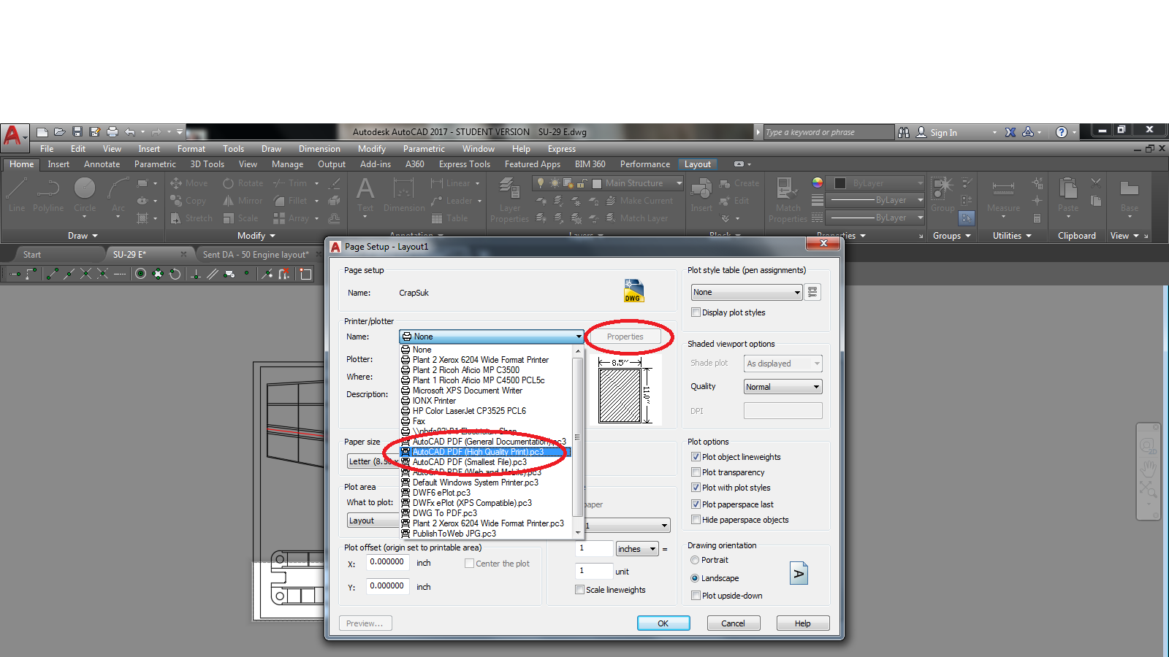This screenshot has width=1169, height=657.
Task: Select Portrait drawing orientation
Action: (695, 560)
